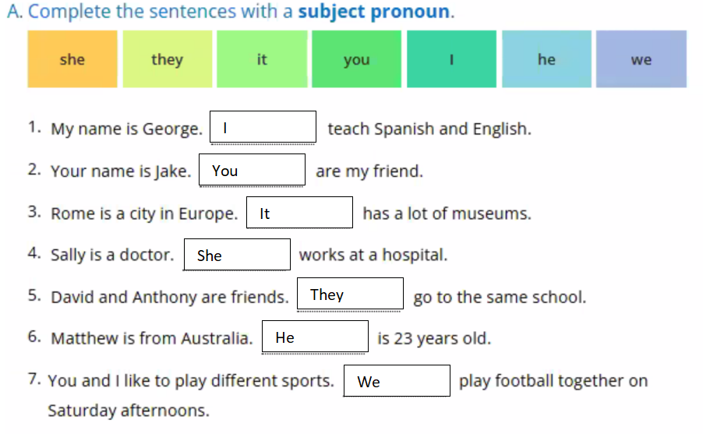Click 'Rome is a city in Europe.'

[144, 213]
